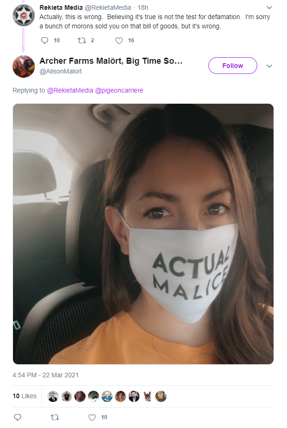The image size is (287, 428).
Task: View the 10 Likes list
Action: pyautogui.click(x=25, y=396)
